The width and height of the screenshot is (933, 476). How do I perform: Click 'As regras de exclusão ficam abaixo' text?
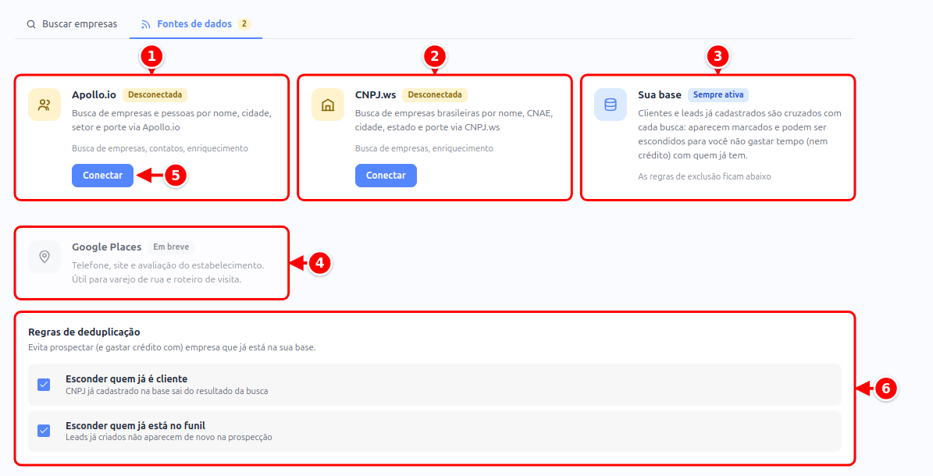[x=704, y=176]
